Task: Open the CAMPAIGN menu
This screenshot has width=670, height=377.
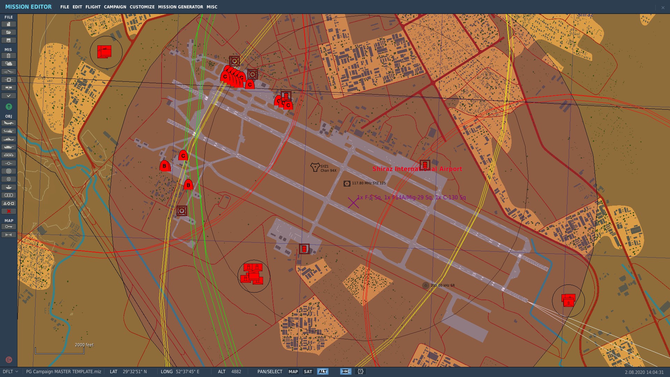Action: [x=115, y=7]
